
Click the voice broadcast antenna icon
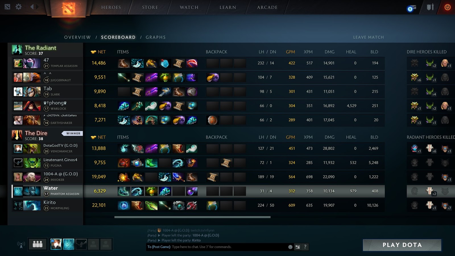coord(21,245)
